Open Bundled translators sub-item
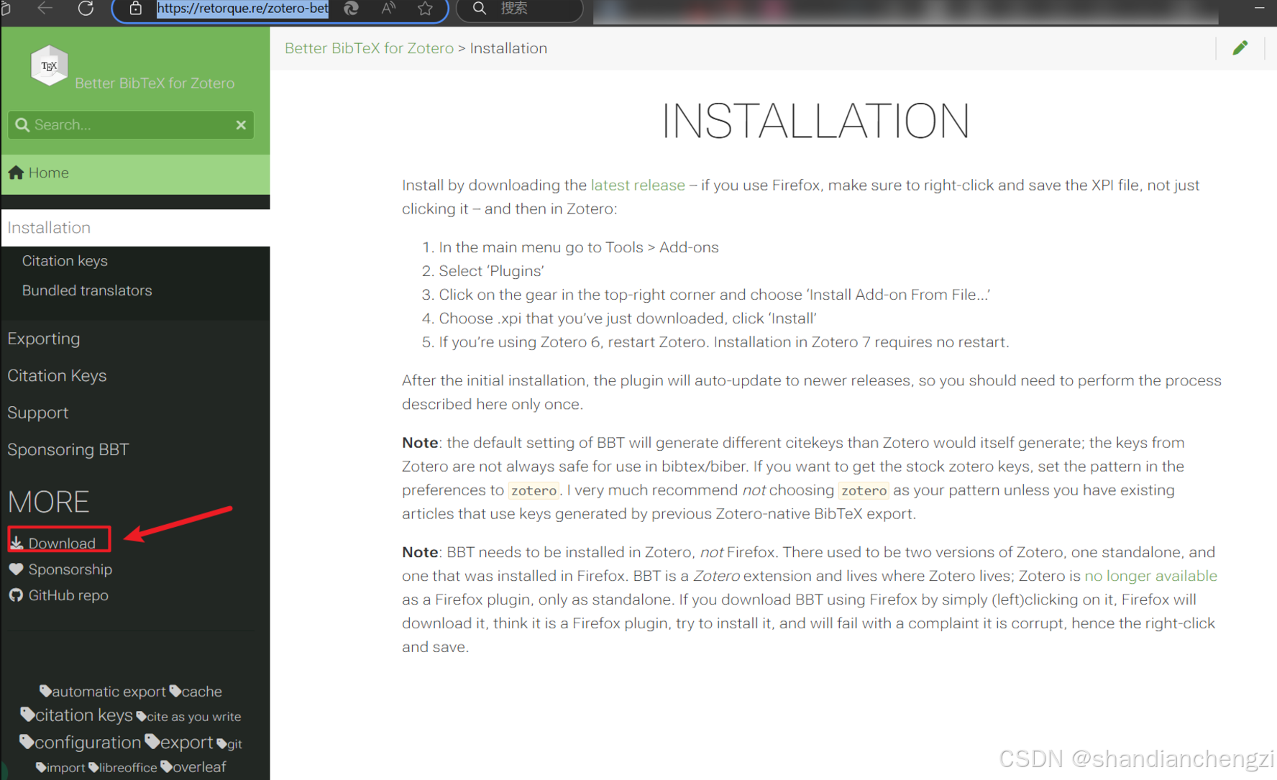The height and width of the screenshot is (780, 1277). coord(87,290)
